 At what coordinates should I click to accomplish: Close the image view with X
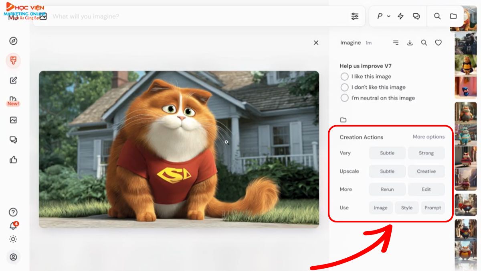pyautogui.click(x=316, y=43)
